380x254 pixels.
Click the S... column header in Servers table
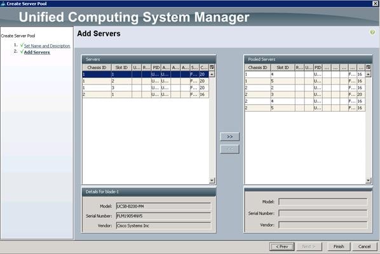[194, 67]
